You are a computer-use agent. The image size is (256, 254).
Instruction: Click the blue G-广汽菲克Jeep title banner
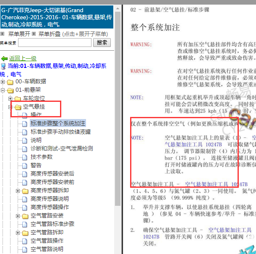[x=57, y=17]
